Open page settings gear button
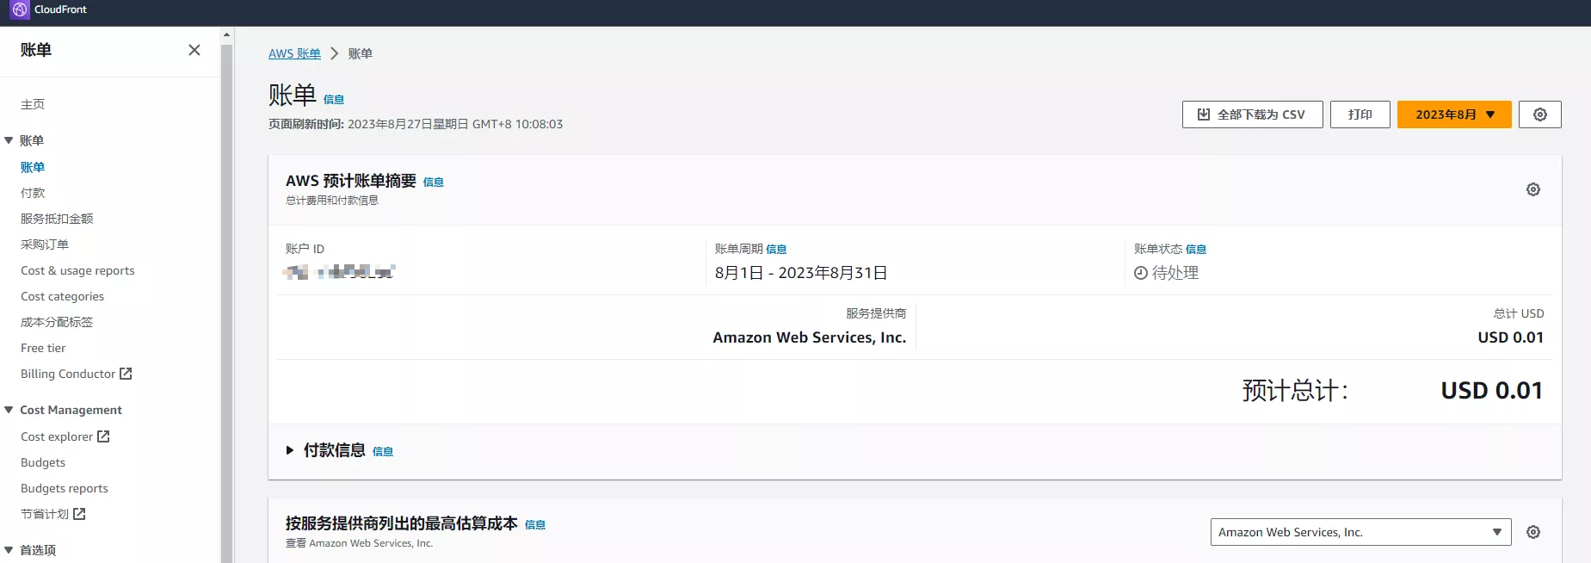The width and height of the screenshot is (1591, 563). click(1540, 114)
